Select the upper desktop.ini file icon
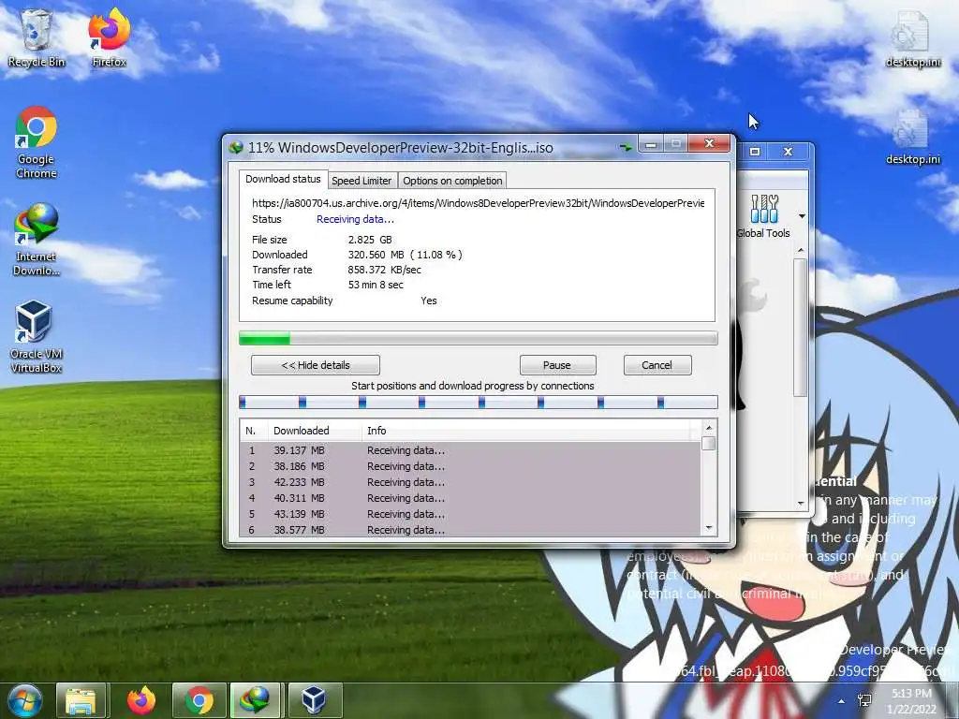This screenshot has height=719, width=959. (x=912, y=37)
